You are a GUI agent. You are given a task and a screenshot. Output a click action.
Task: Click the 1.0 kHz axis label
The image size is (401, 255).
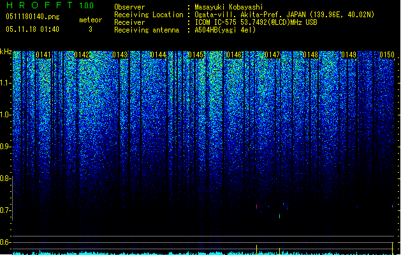5,115
